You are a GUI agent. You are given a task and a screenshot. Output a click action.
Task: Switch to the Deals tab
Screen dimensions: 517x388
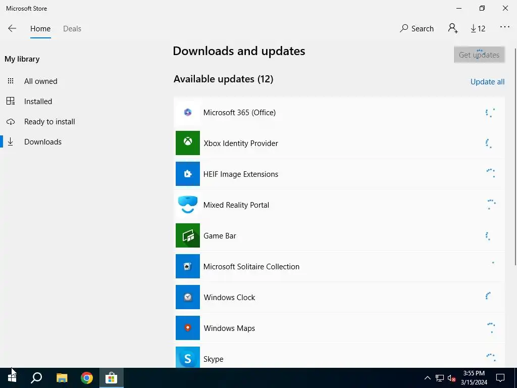point(72,29)
